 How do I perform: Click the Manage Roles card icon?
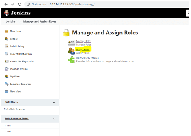[71, 43]
